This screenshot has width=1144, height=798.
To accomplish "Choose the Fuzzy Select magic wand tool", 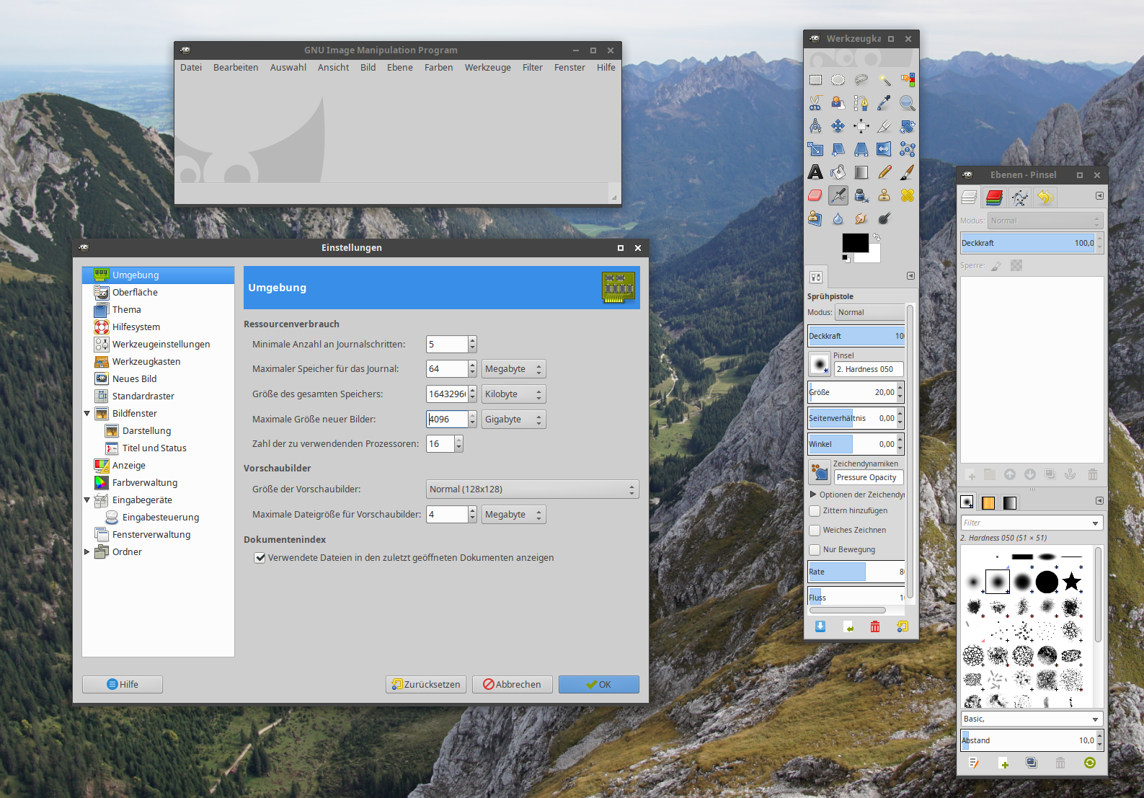I will point(884,80).
